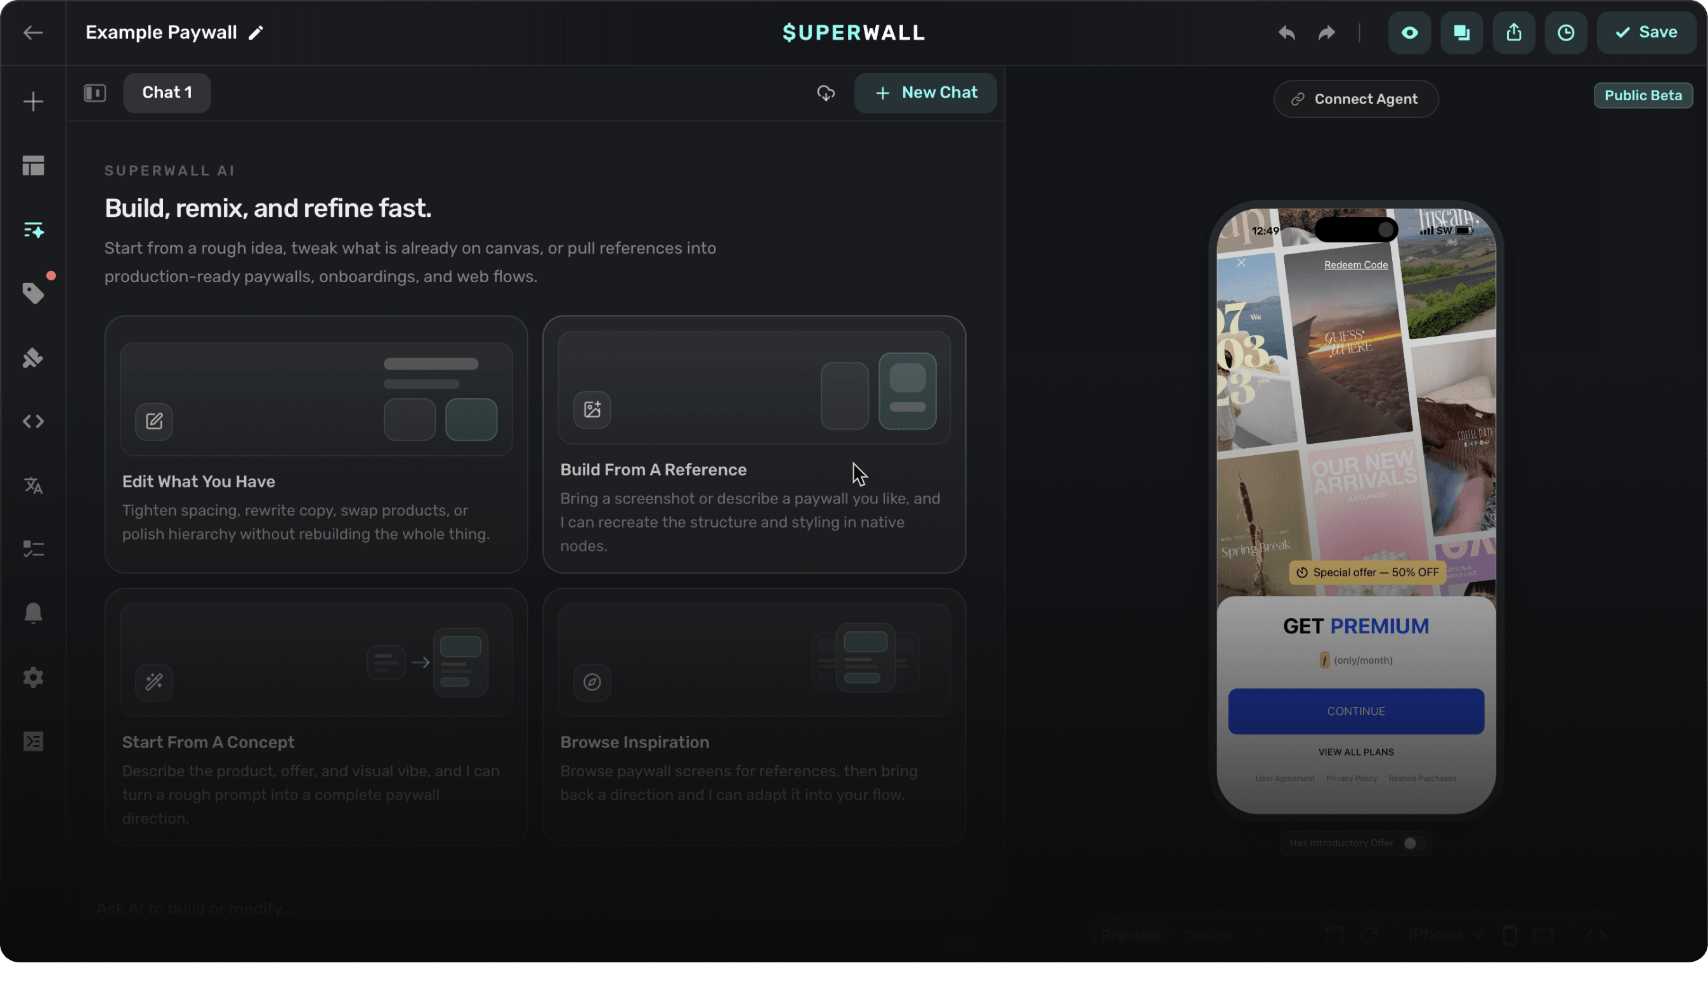Click the fullscreen frame icon in bottom bar

click(x=1334, y=936)
